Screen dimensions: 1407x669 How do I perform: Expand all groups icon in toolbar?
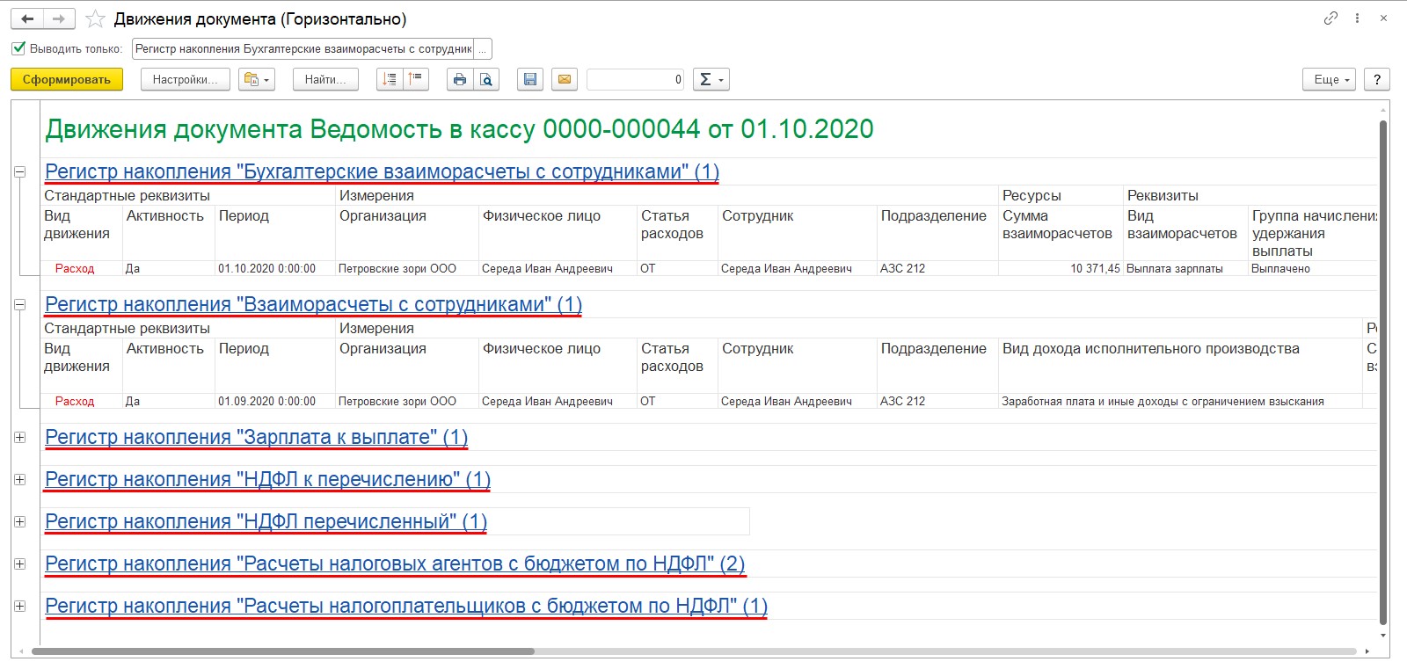tap(390, 79)
